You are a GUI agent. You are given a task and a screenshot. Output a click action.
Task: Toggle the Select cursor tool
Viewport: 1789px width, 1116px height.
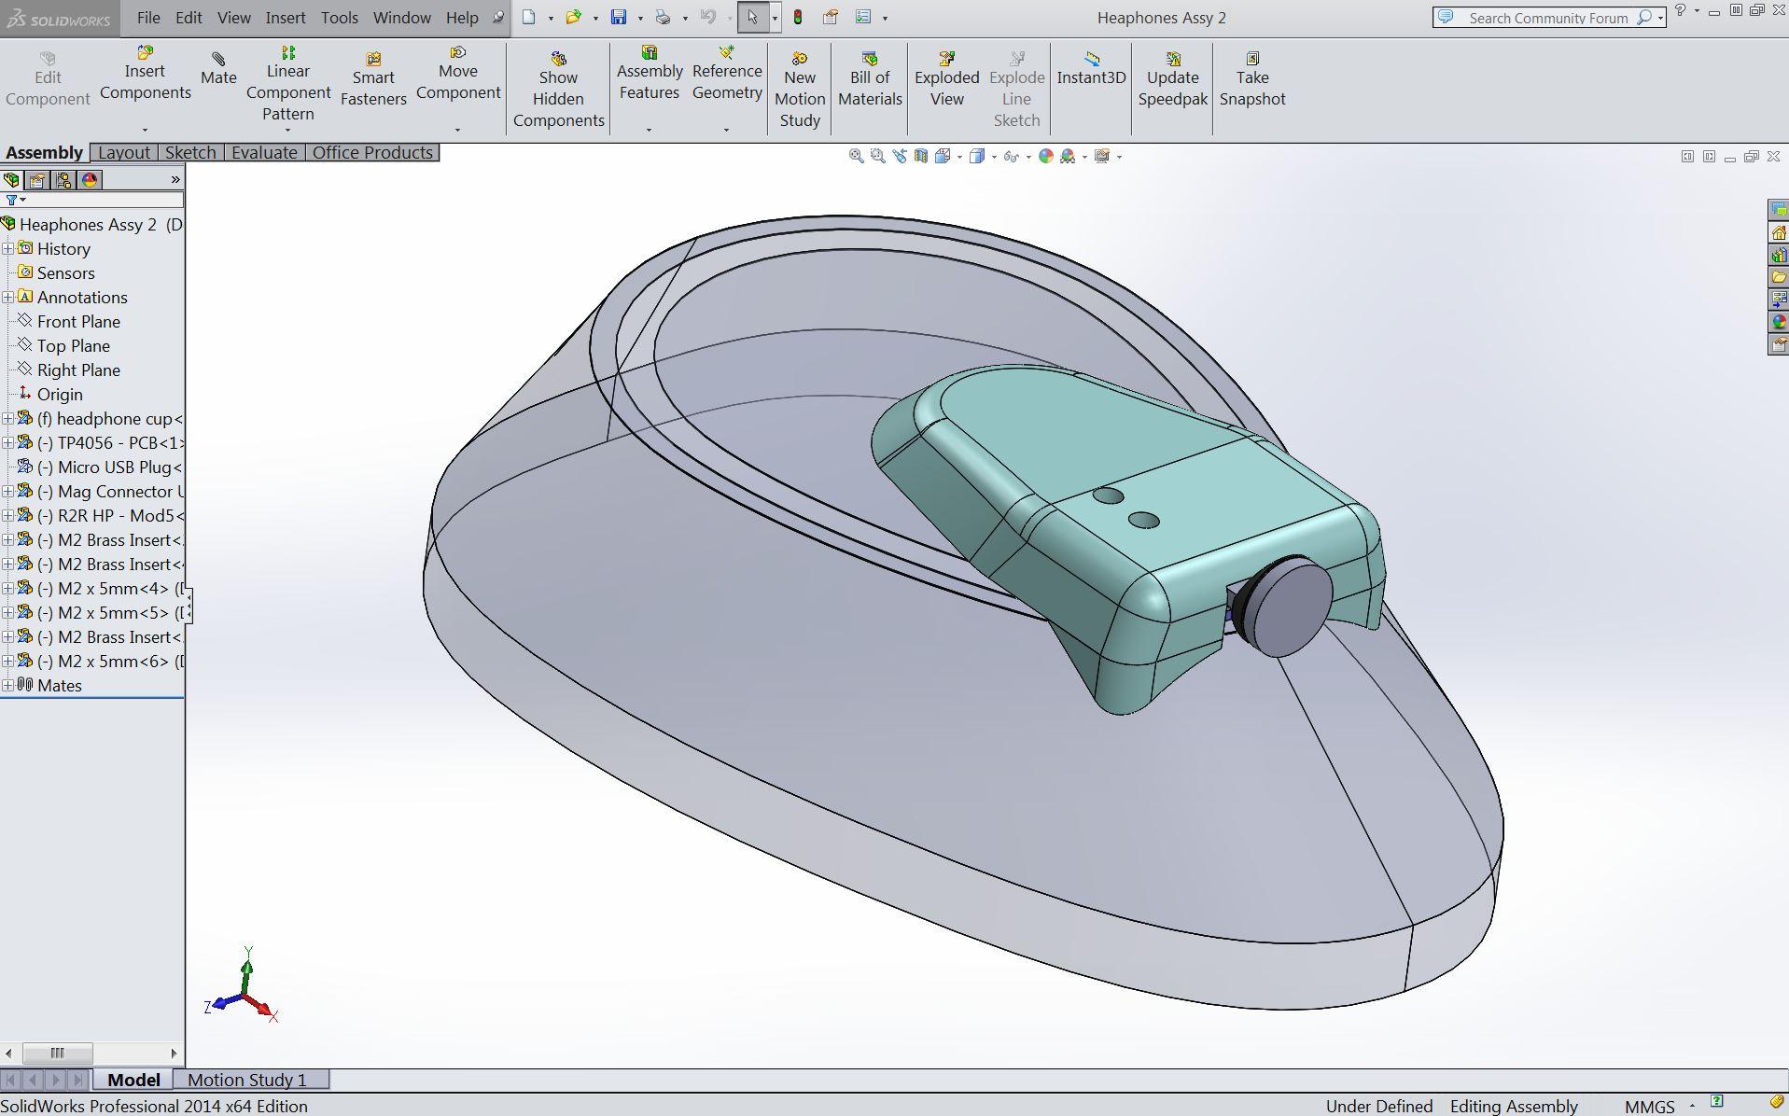[x=753, y=17]
